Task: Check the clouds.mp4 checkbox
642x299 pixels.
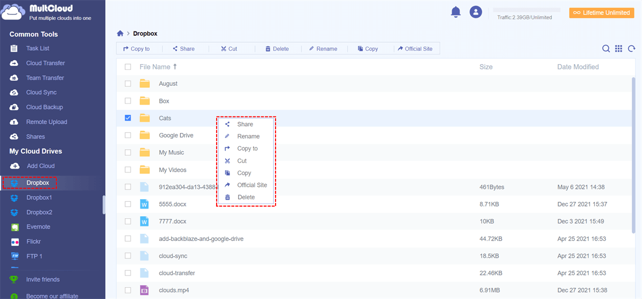Action: coord(128,290)
